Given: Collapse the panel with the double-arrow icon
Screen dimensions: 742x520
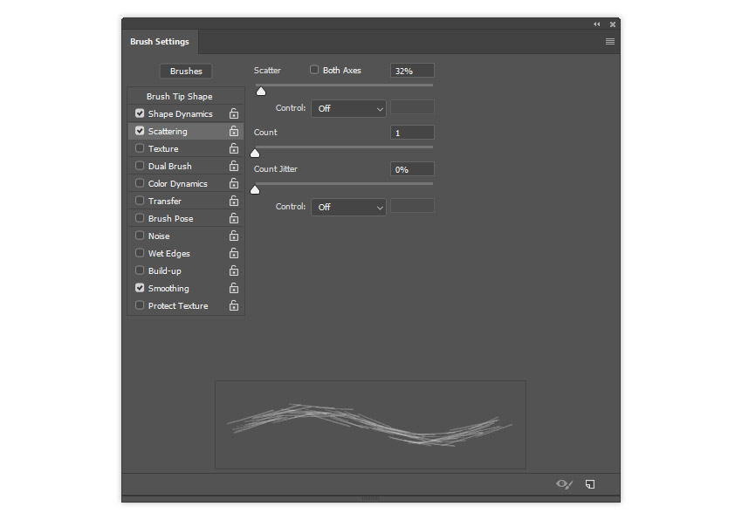Looking at the screenshot, I should [597, 24].
